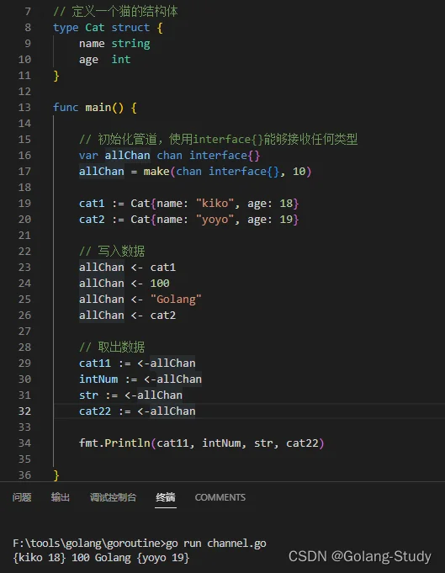Click 'intNum := <-allChan' line

pyautogui.click(x=140, y=379)
